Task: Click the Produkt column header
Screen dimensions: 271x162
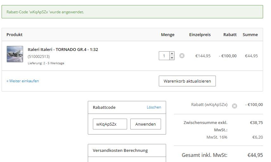Action: [15, 34]
